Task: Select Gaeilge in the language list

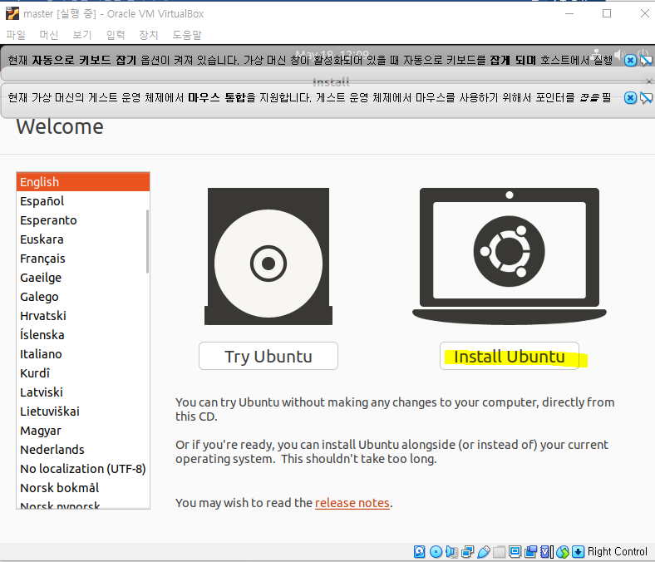Action: [x=83, y=278]
